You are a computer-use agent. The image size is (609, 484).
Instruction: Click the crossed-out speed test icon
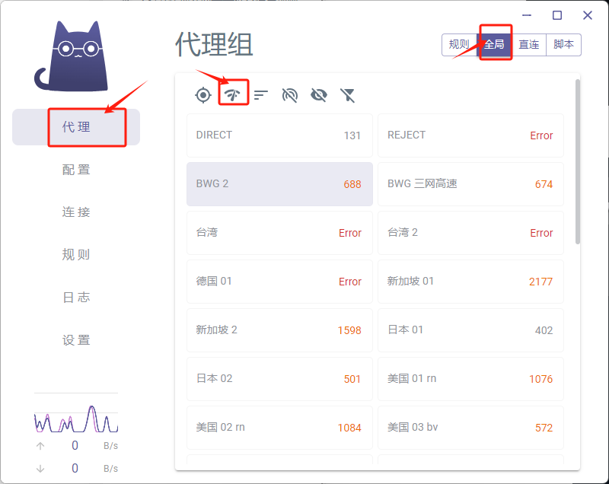(x=290, y=95)
